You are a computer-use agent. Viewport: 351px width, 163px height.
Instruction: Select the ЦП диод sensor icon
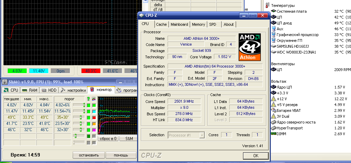tap(274, 23)
